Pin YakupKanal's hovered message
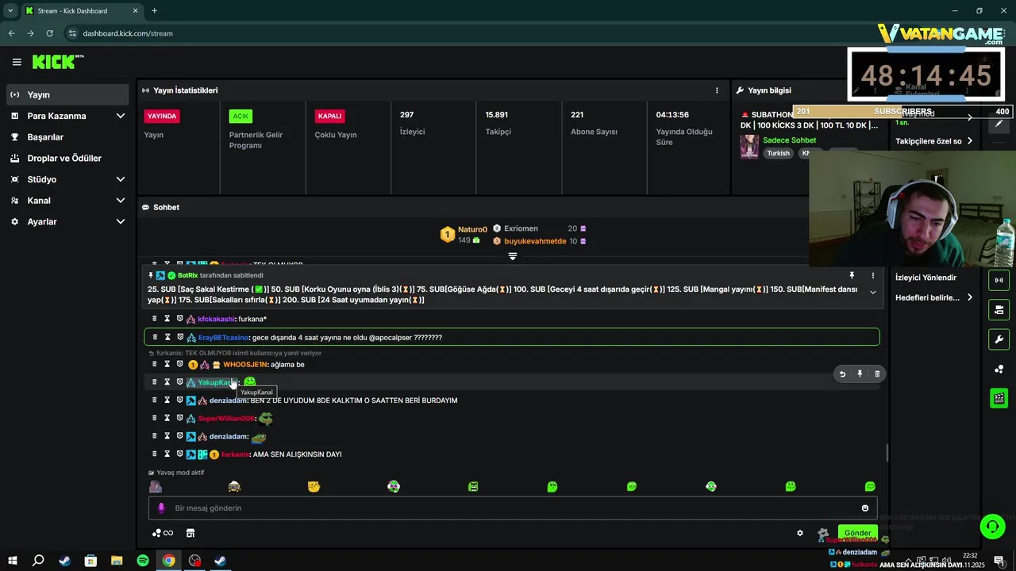Screen dimensions: 1016x571 (860, 374)
